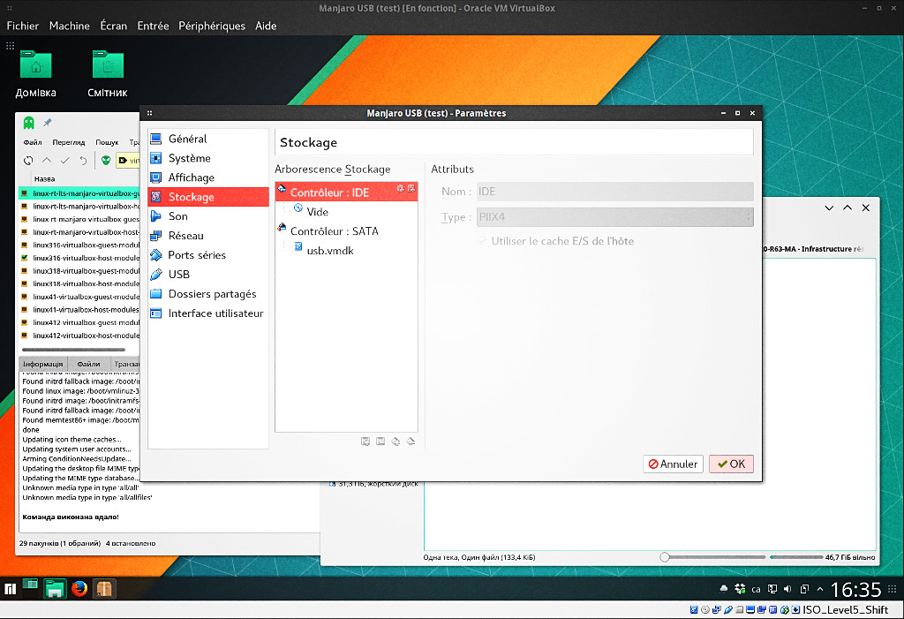This screenshot has height=619, width=904.
Task: Click the free space bar beside 46,7 ГіБ вільно
Action: click(796, 557)
